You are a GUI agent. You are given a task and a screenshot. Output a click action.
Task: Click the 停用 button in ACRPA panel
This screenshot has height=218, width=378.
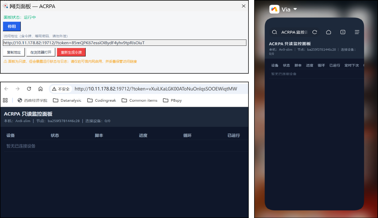click(x=12, y=27)
